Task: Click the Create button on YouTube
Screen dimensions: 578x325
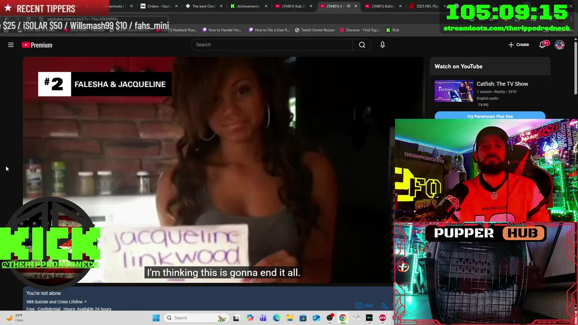Action: click(518, 45)
